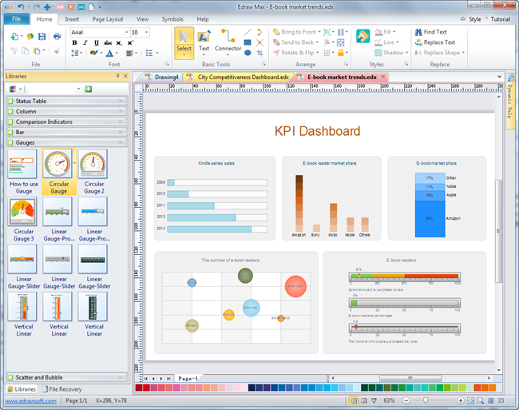Viewport: 519px width, 410px height.
Task: Toggle Italic text formatting
Action: (85, 43)
